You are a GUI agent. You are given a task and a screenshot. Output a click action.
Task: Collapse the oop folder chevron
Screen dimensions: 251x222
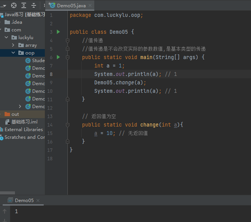[13, 53]
